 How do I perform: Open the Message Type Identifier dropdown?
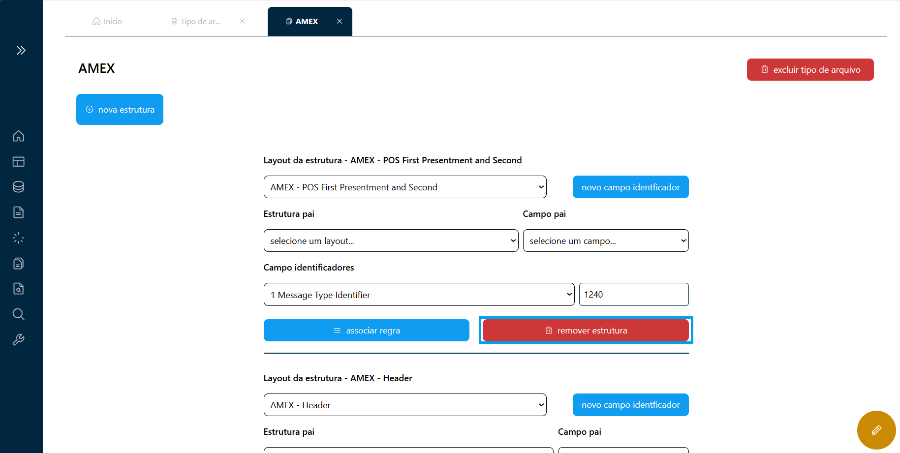pyautogui.click(x=419, y=295)
